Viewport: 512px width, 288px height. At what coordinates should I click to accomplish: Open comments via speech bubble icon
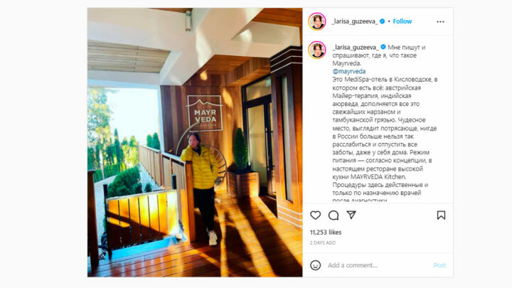tap(334, 215)
